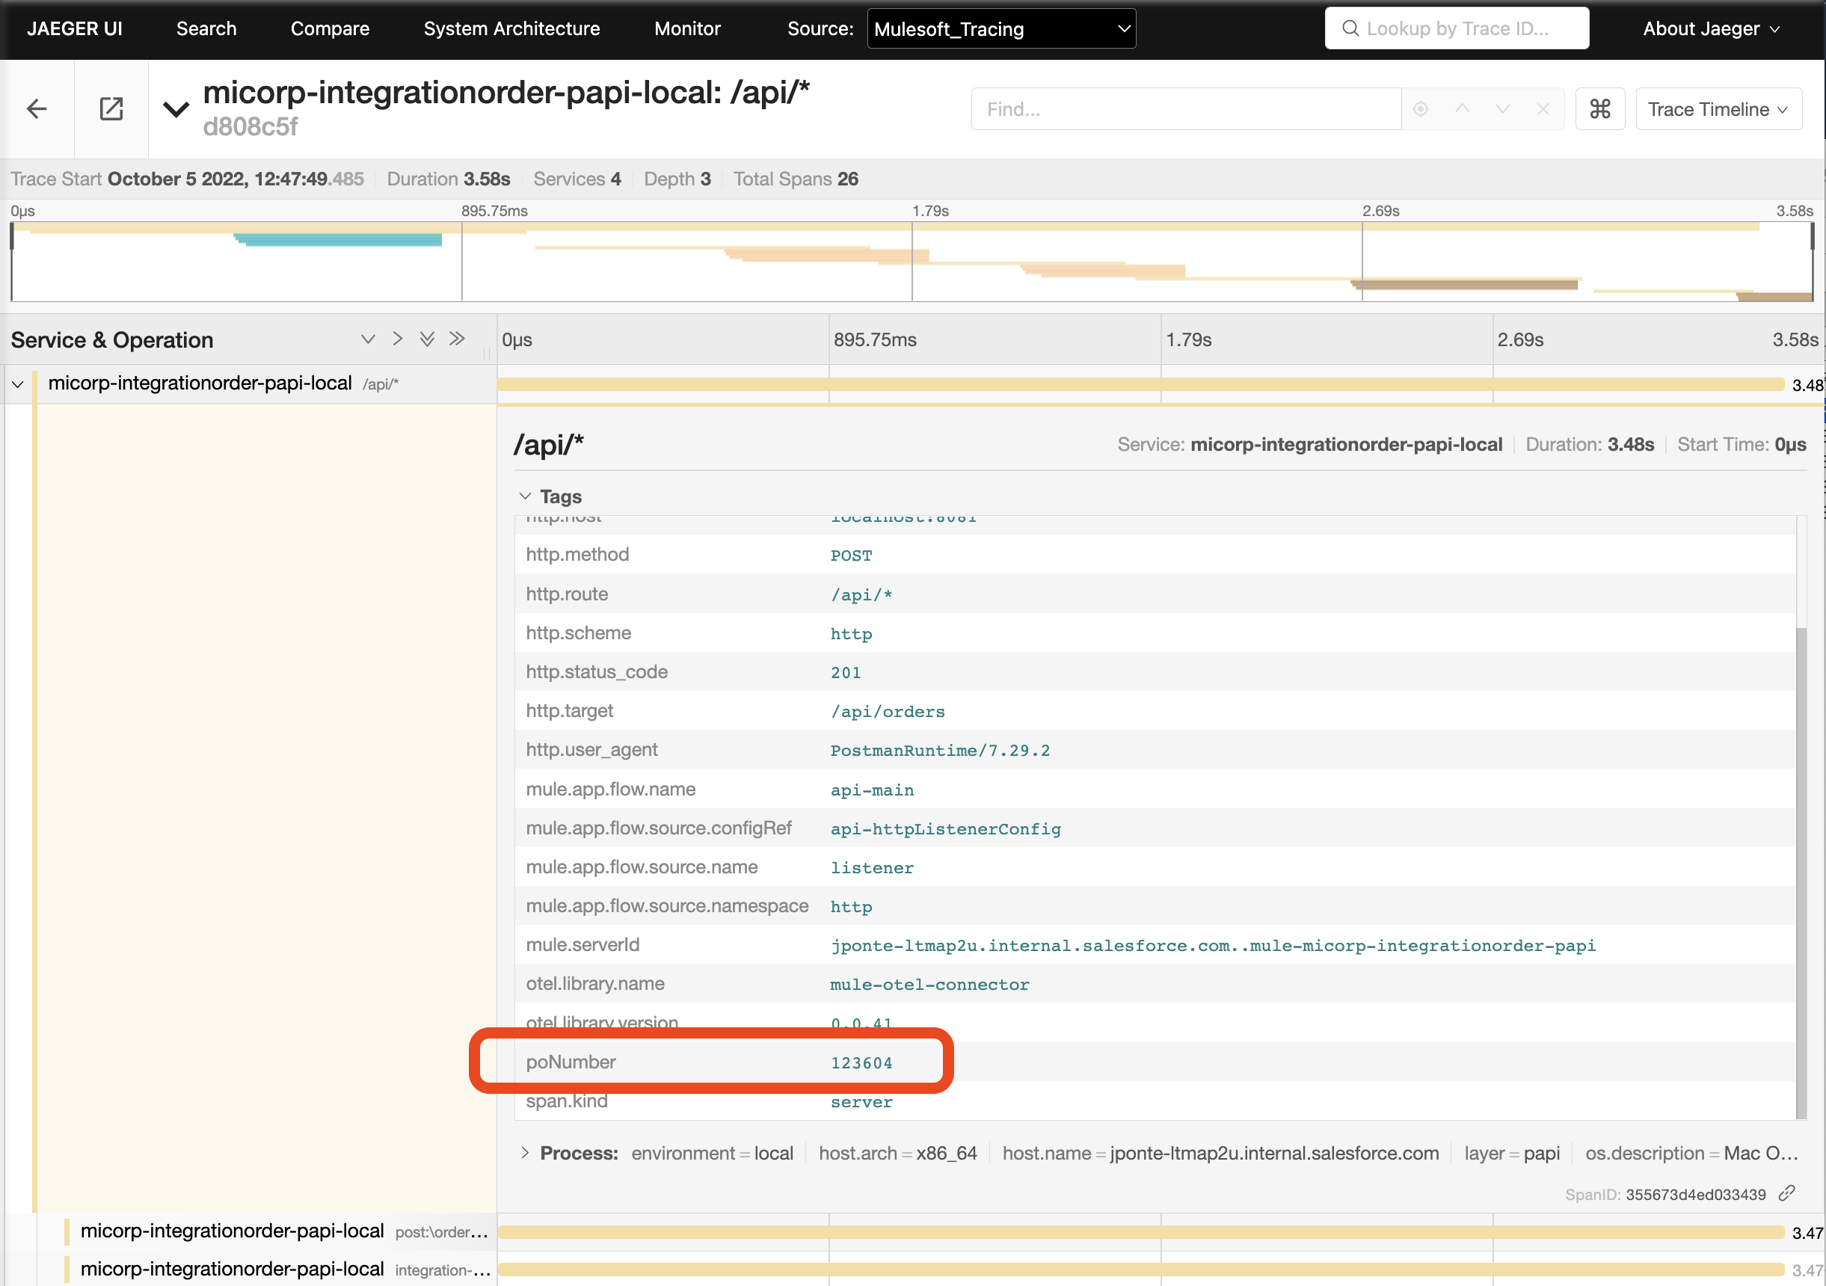Click the keyboard shortcut command icon
Image resolution: width=1826 pixels, height=1286 pixels.
pyautogui.click(x=1599, y=108)
